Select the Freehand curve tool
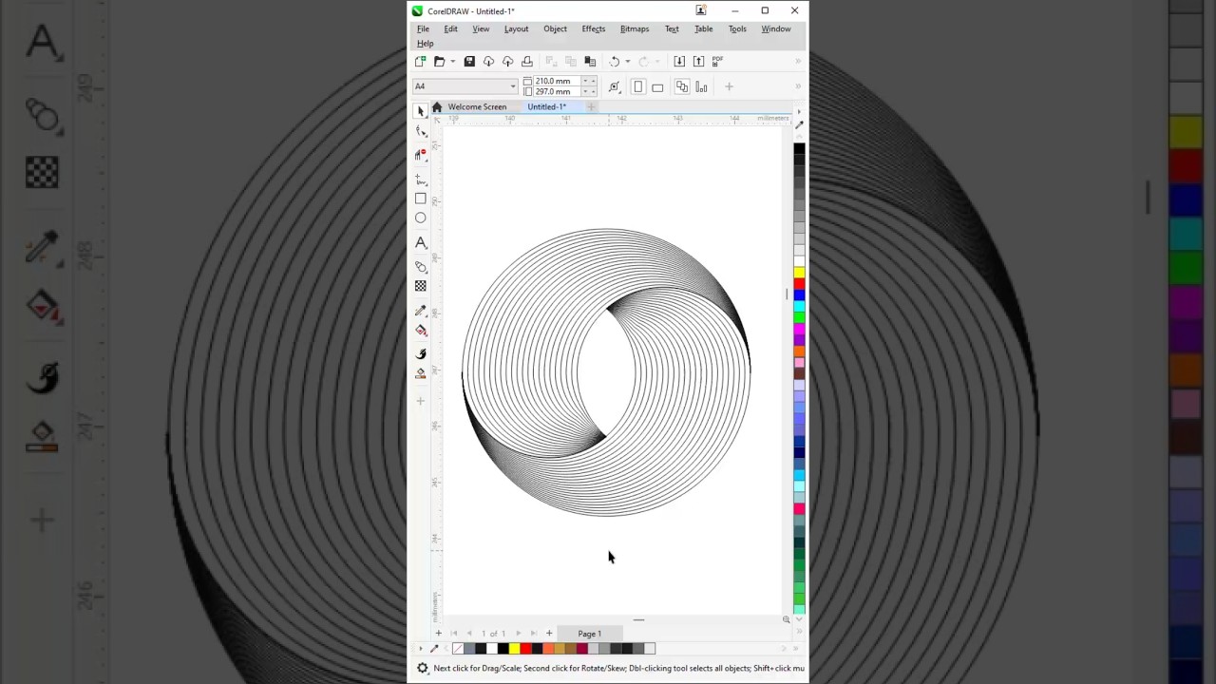Screen dimensions: 1216x684 click(421, 179)
